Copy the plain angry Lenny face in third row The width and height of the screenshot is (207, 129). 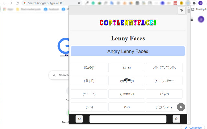click(x=164, y=94)
